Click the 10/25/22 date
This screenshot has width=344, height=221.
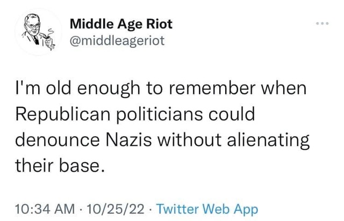(x=116, y=209)
